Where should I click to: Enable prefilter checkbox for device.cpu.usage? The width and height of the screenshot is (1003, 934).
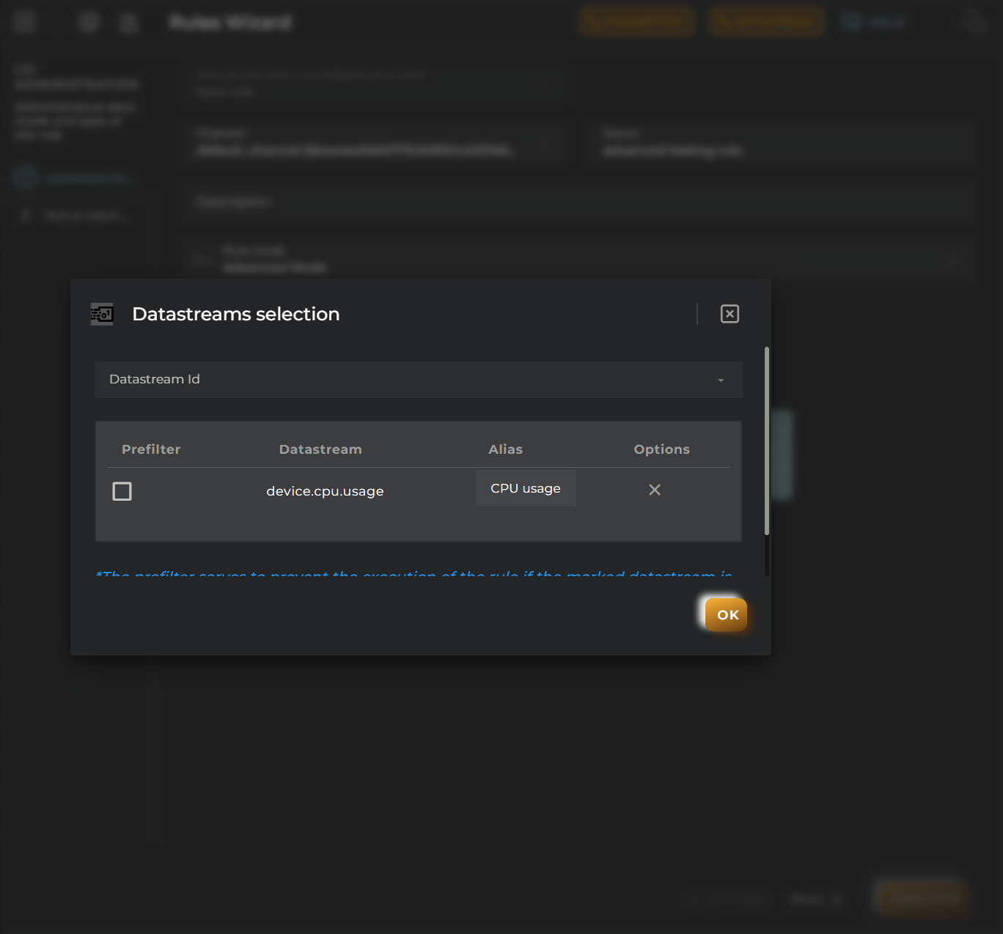[122, 491]
